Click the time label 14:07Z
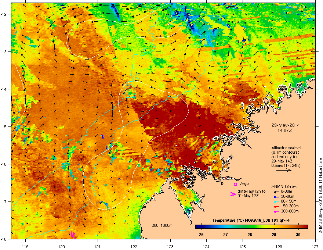Screen dimensions: 323x250 285,131
